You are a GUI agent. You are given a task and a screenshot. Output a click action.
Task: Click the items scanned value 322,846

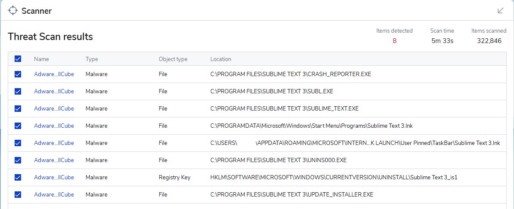(x=489, y=41)
